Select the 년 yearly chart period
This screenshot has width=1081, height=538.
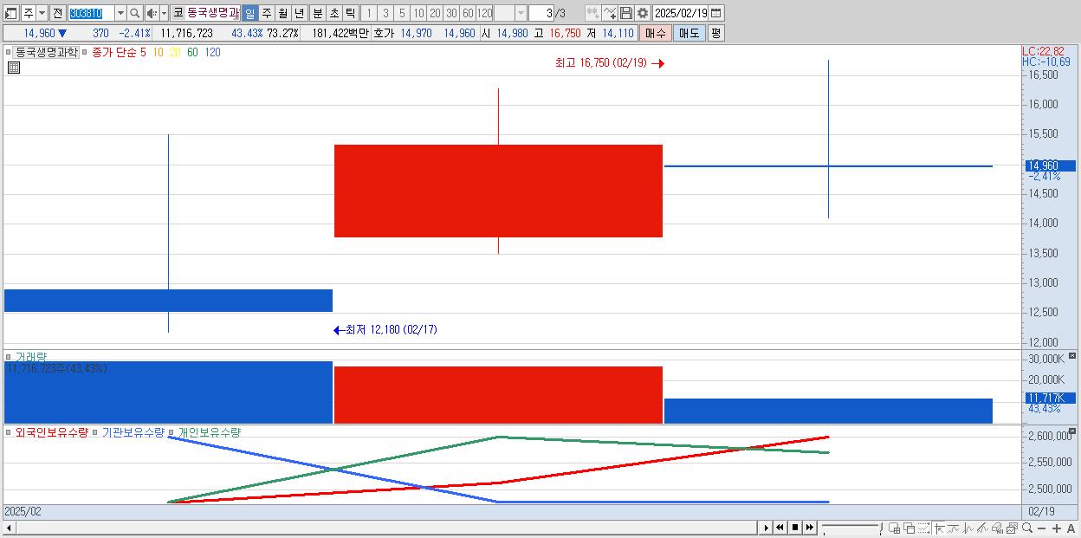(x=300, y=13)
